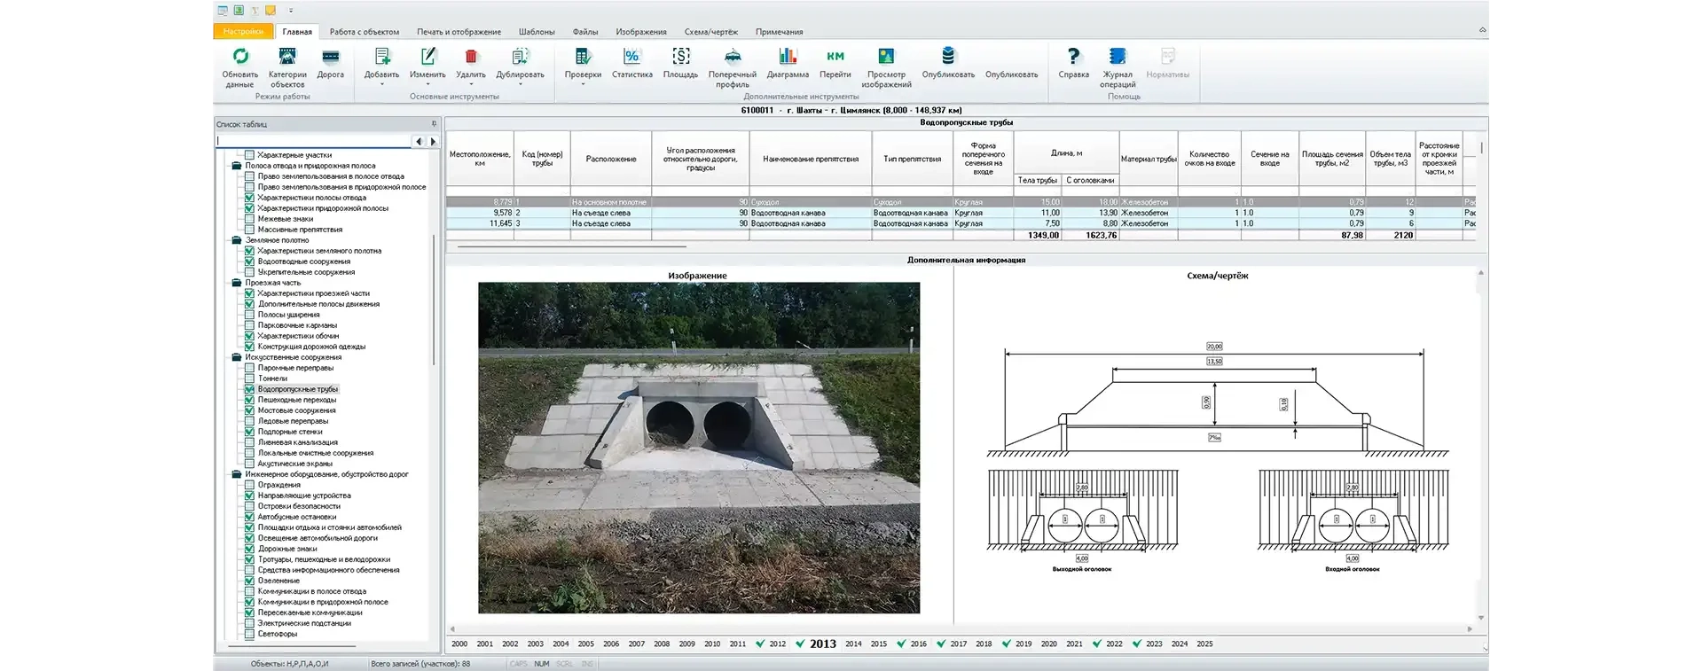This screenshot has height=671, width=1702.
Task: Open the Статистика tool
Action: point(631,58)
